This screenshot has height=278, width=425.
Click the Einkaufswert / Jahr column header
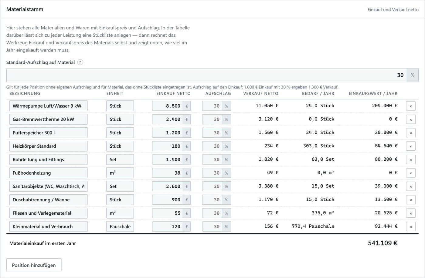[x=373, y=93]
